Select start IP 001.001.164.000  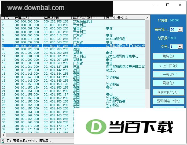click(27, 119)
